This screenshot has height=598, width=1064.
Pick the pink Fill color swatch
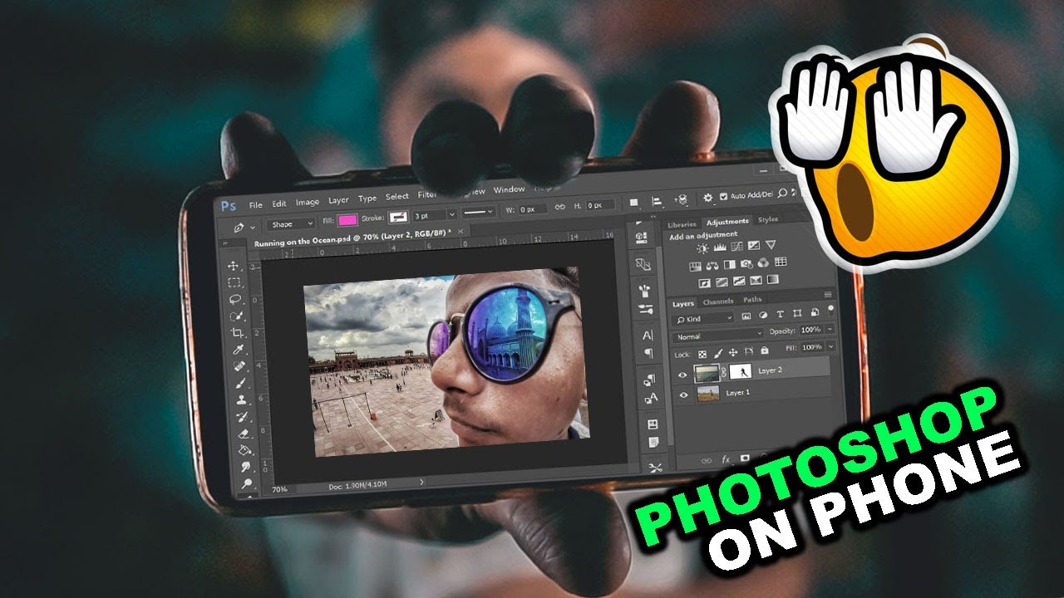click(347, 220)
